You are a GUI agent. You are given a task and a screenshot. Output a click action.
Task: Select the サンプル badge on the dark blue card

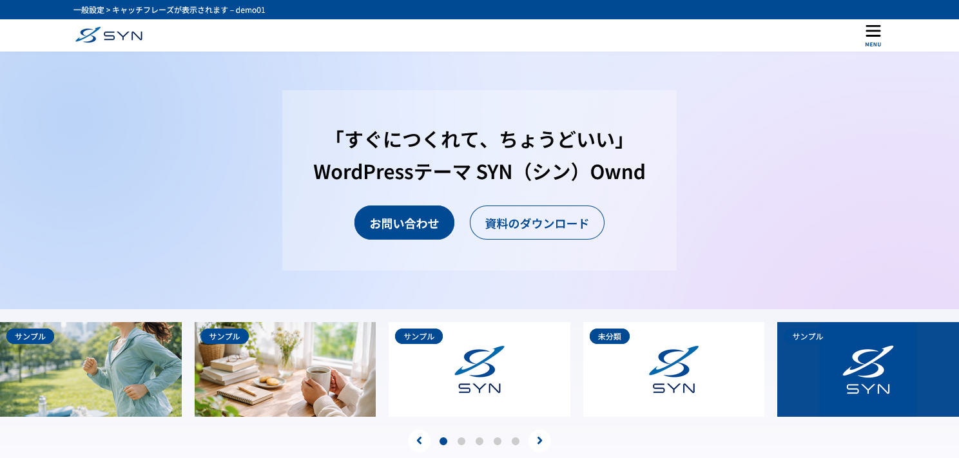coord(807,336)
